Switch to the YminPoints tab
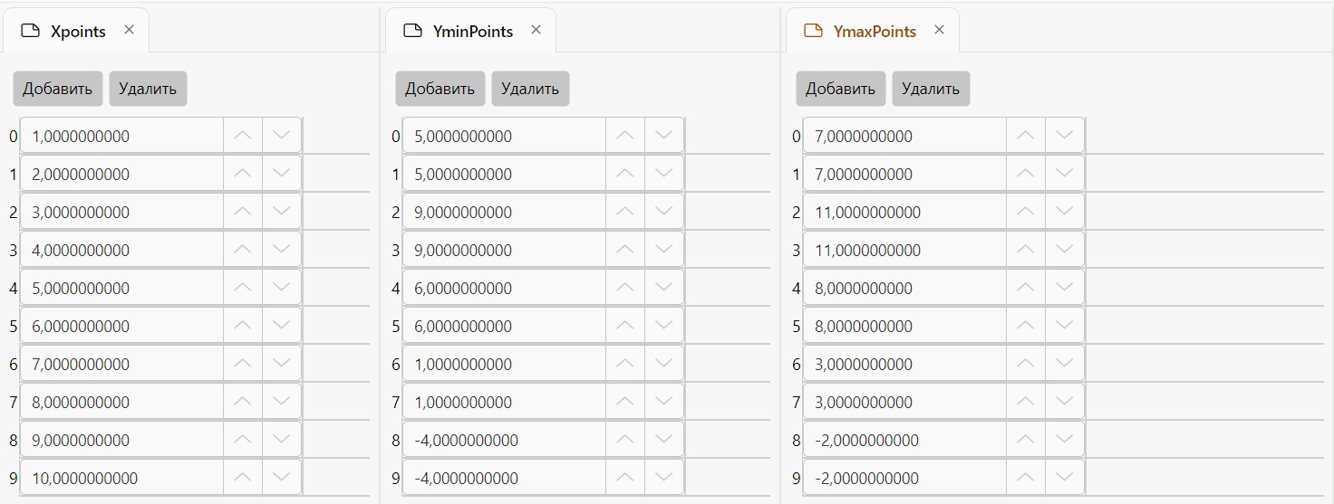The image size is (1334, 504). click(470, 31)
